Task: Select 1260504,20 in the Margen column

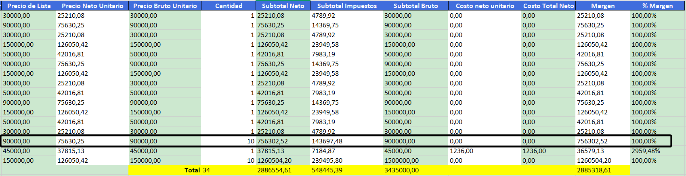Action: [x=603, y=161]
